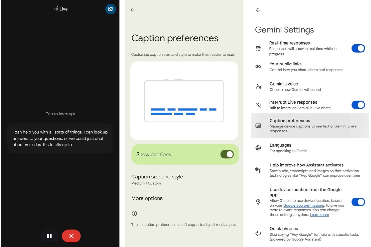Tap the Caption preferences page title
Image resolution: width=371 pixels, height=247 pixels.
point(175,38)
